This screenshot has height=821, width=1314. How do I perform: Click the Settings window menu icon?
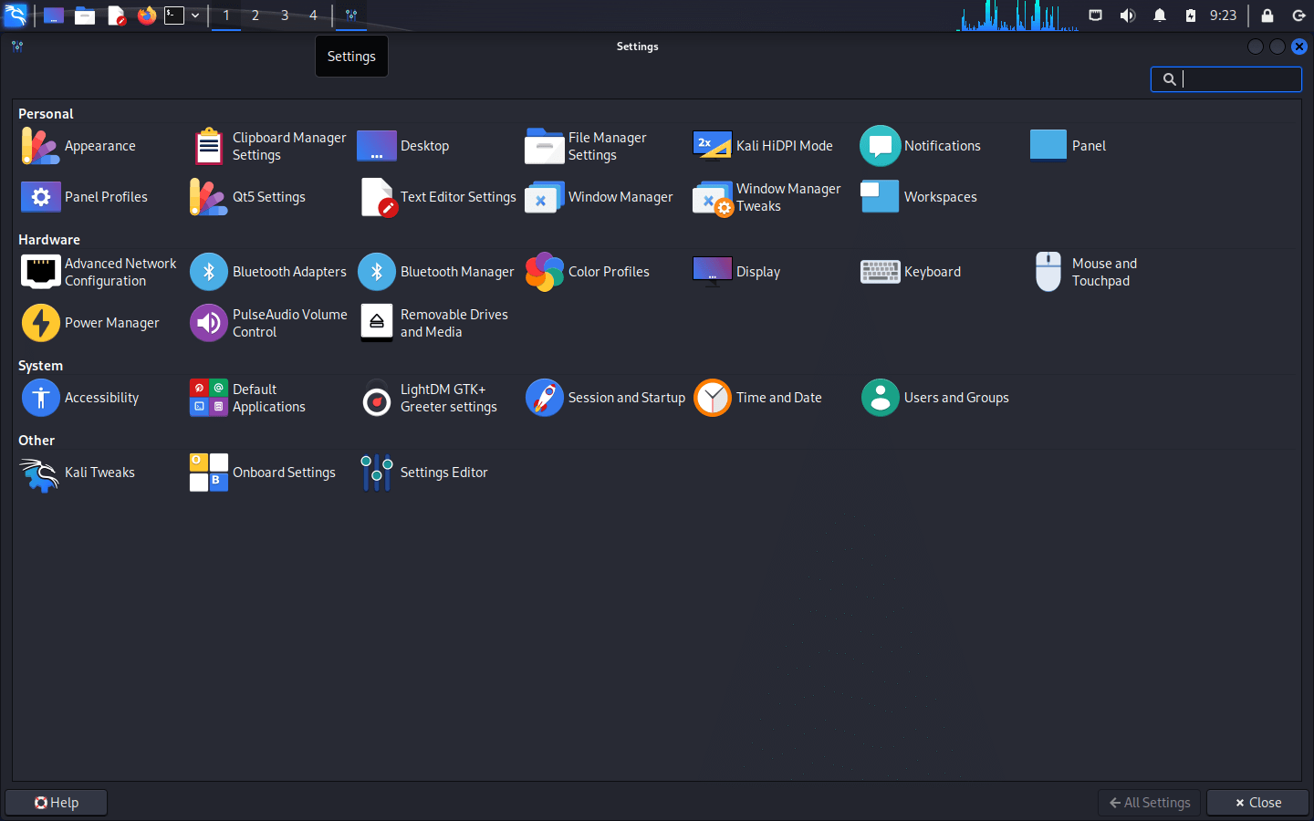point(17,47)
